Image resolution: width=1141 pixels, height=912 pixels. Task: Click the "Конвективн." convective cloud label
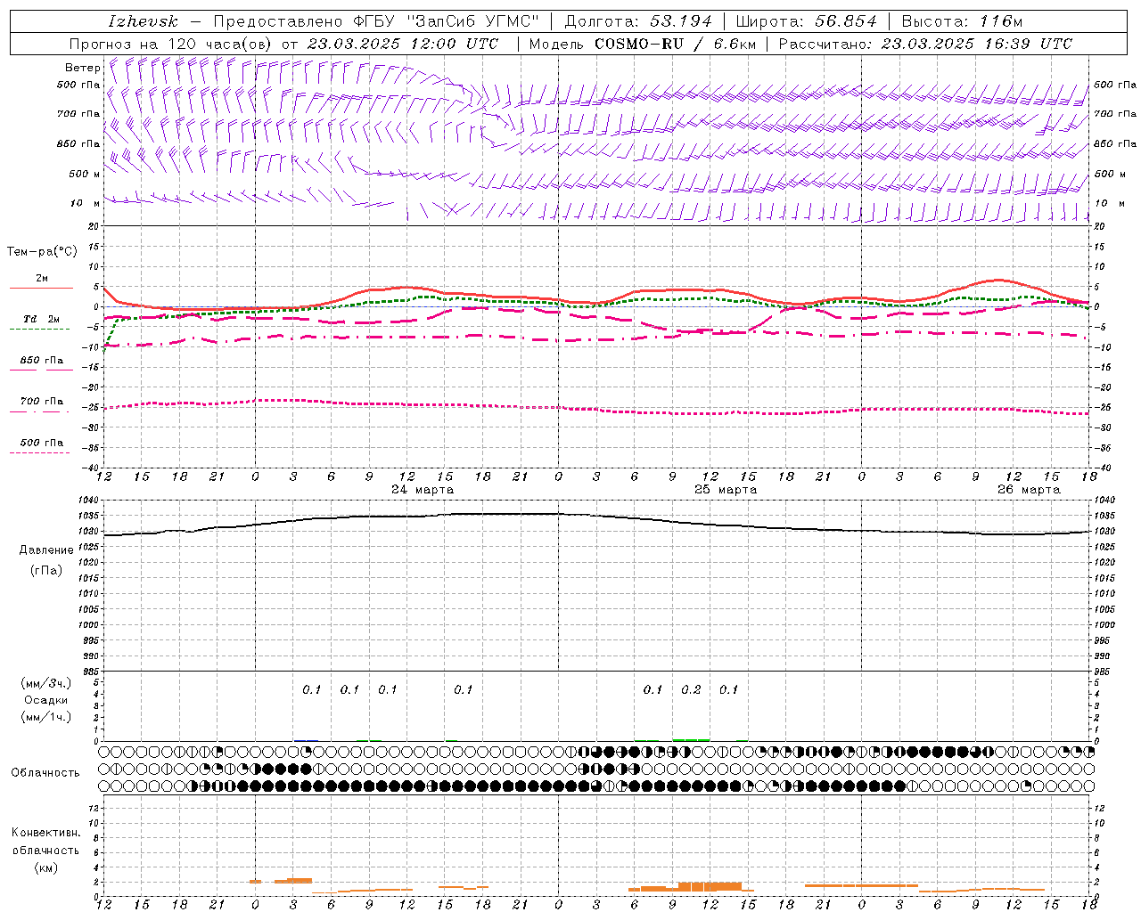click(x=45, y=833)
